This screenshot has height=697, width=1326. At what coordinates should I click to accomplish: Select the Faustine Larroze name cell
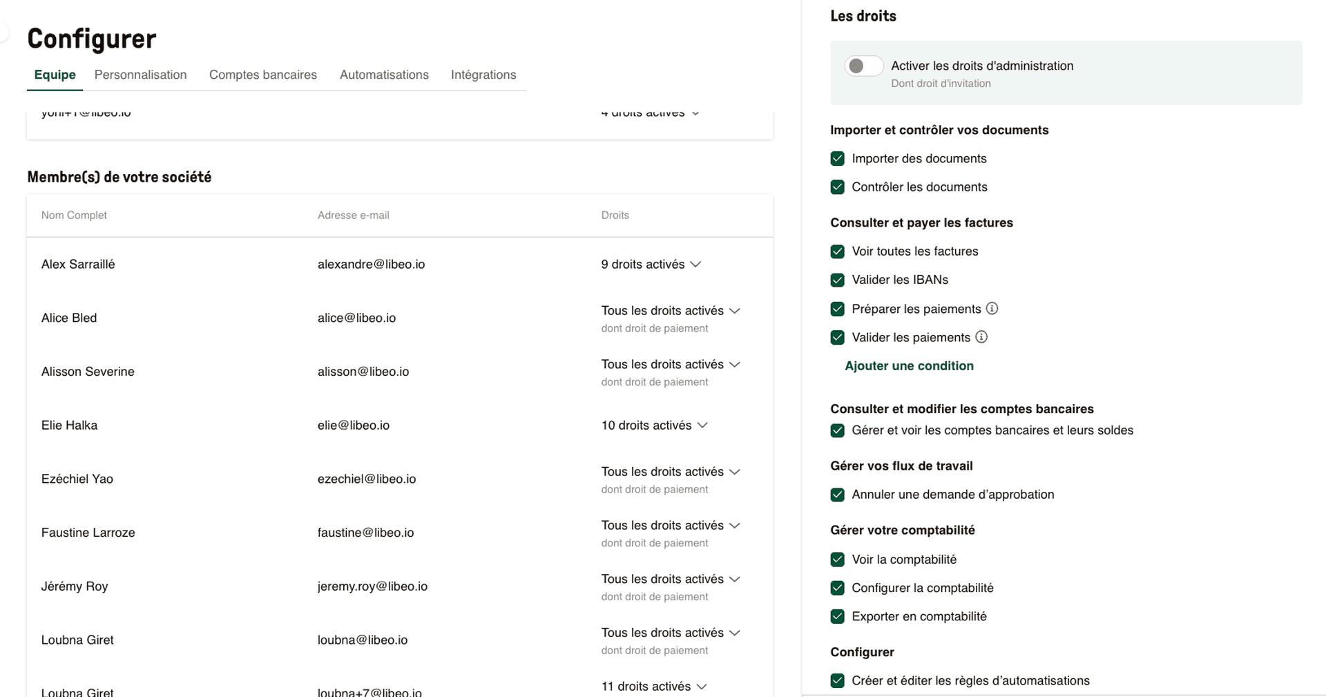tap(88, 533)
